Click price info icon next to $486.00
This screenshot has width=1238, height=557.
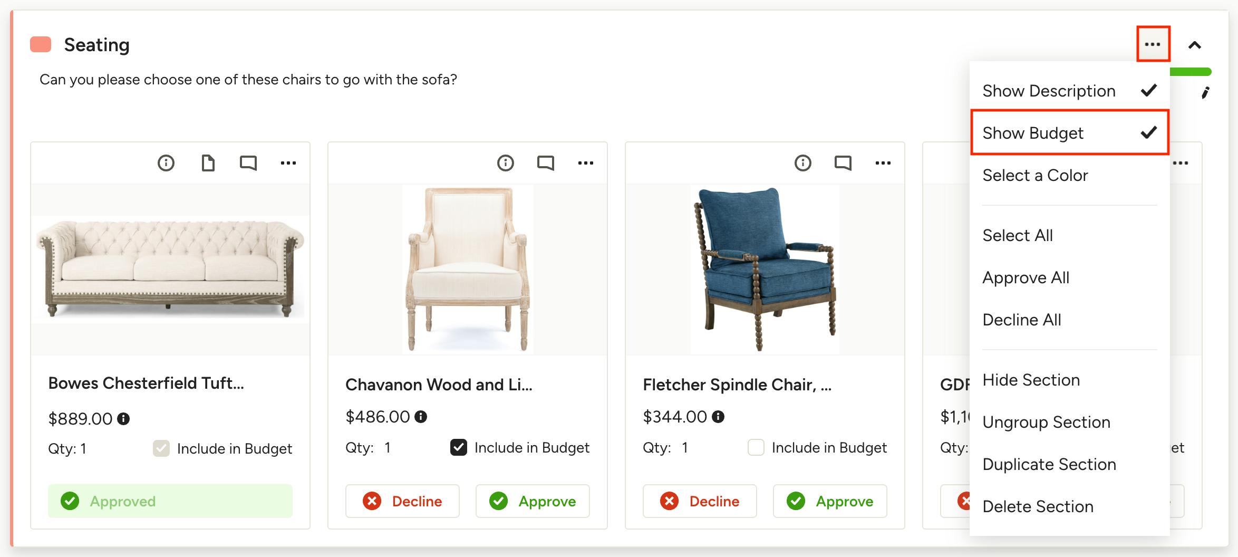tap(421, 417)
